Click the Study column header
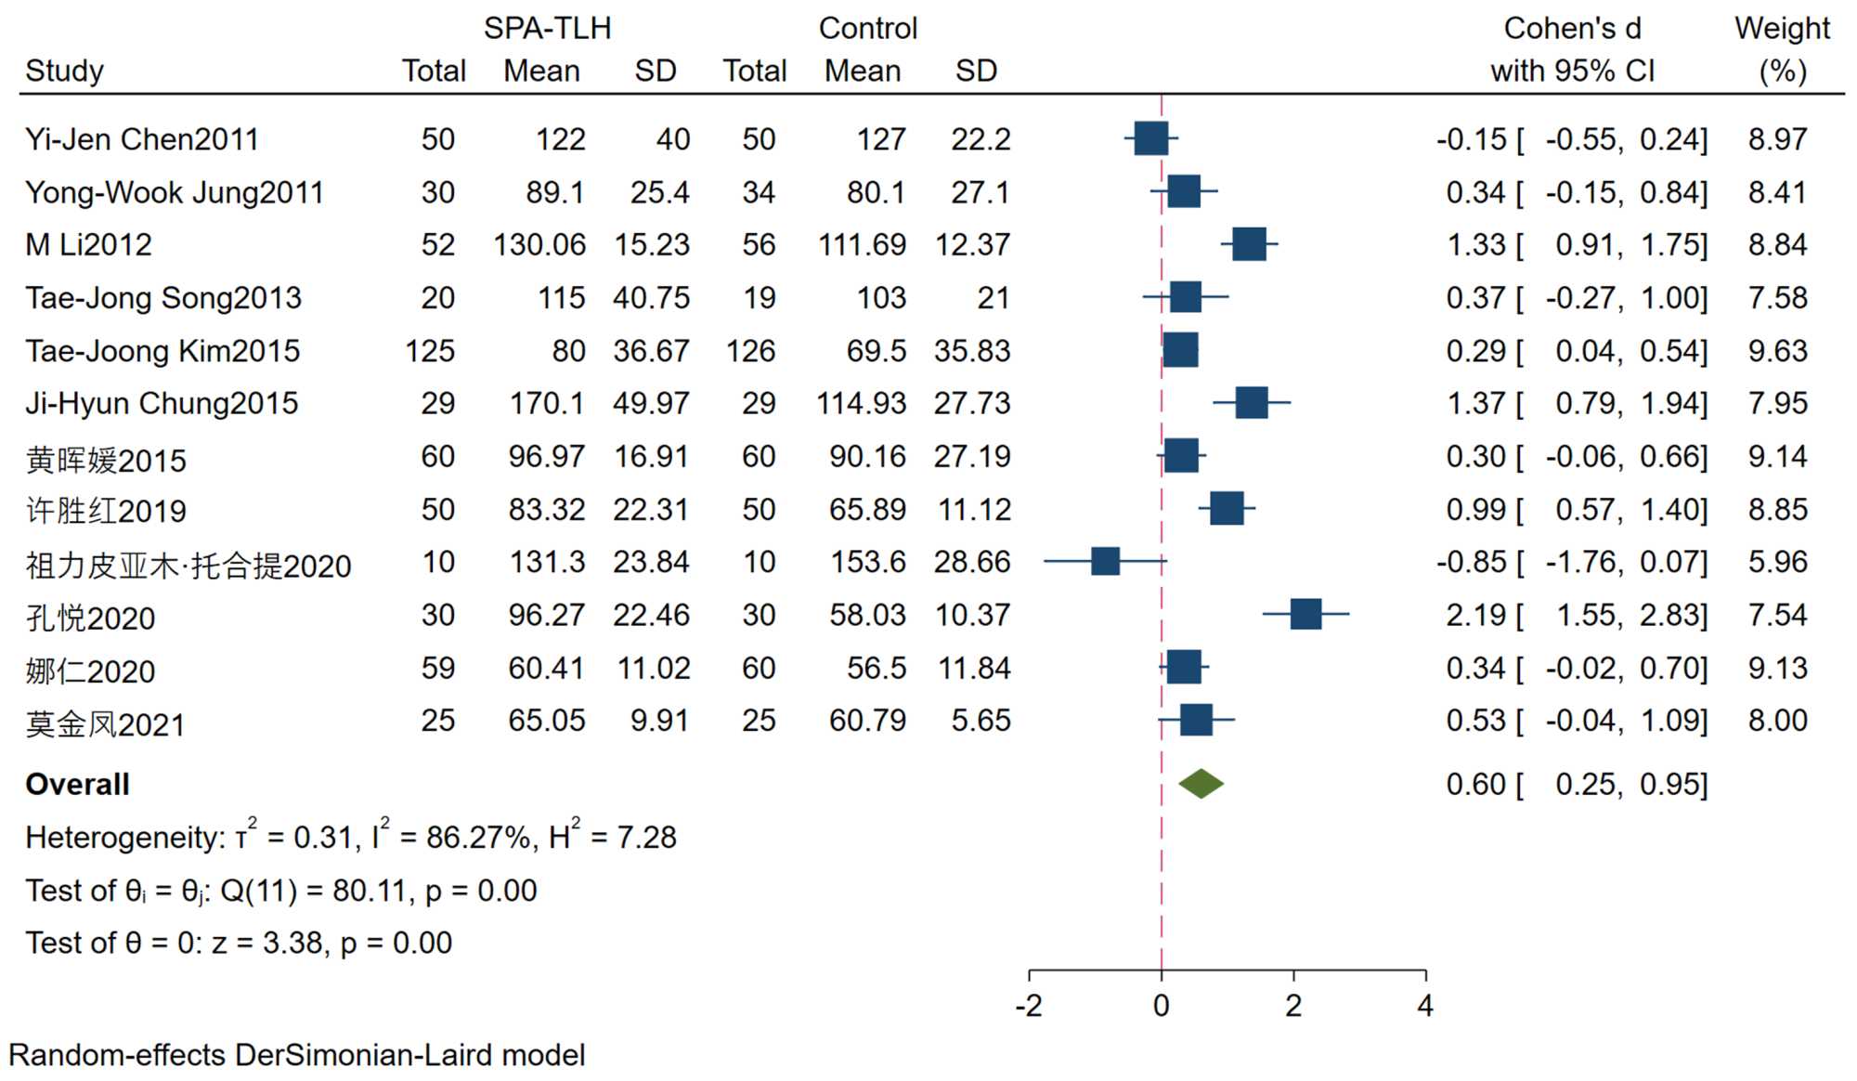 pyautogui.click(x=64, y=72)
